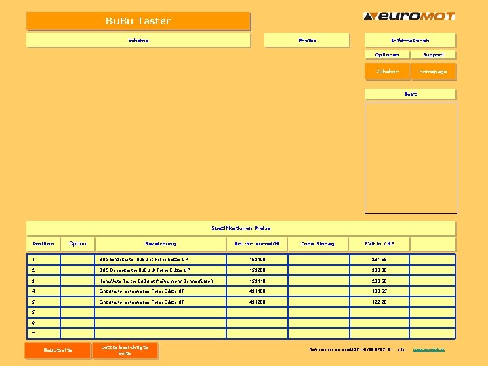Image resolution: width=488 pixels, height=366 pixels.
Task: Click the Text header button
Action: [x=410, y=94]
